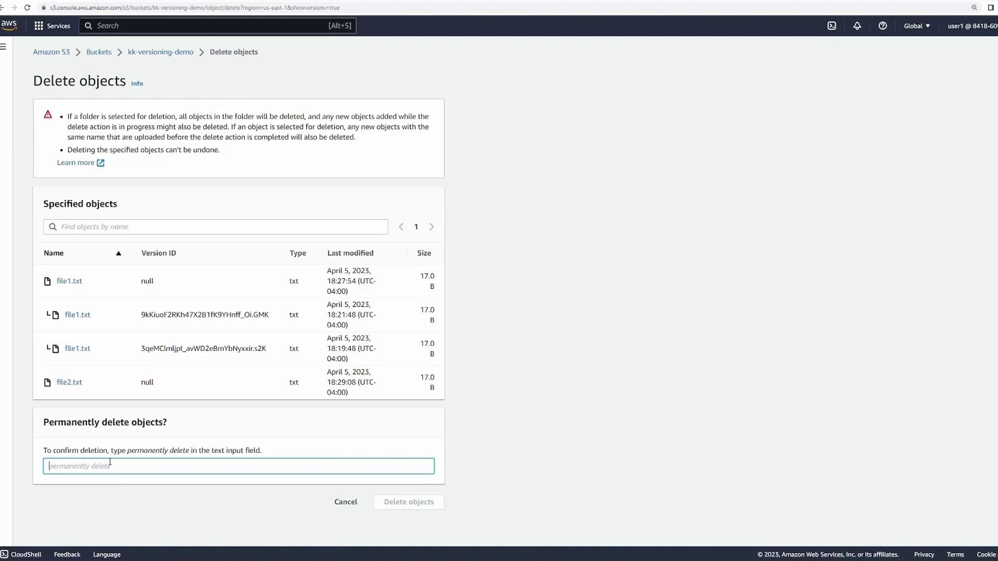Viewport: 998px width, 561px height.
Task: Reload the page using browser refresh icon
Action: (28, 8)
